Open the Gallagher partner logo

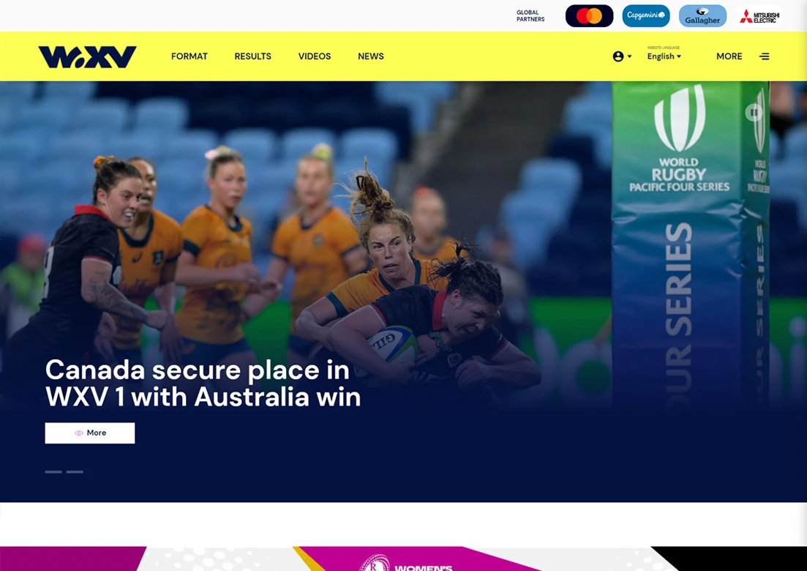pyautogui.click(x=702, y=16)
